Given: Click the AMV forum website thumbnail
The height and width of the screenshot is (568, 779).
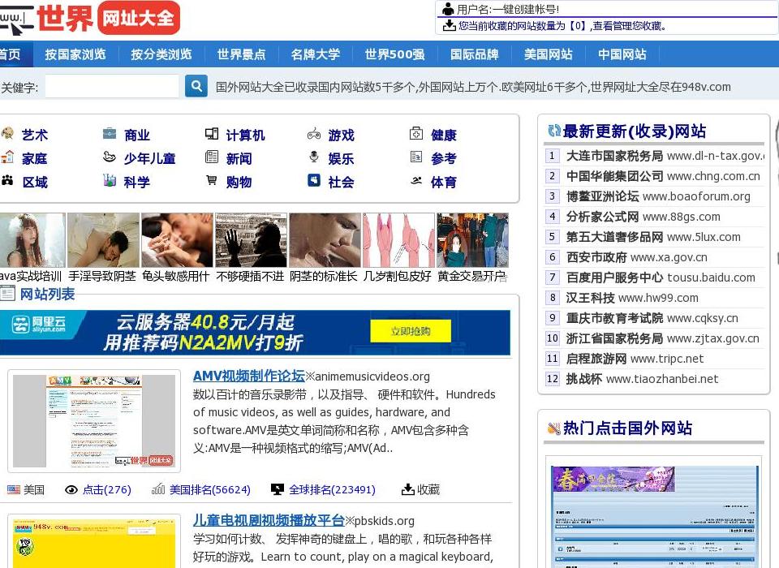Looking at the screenshot, I should [x=94, y=421].
